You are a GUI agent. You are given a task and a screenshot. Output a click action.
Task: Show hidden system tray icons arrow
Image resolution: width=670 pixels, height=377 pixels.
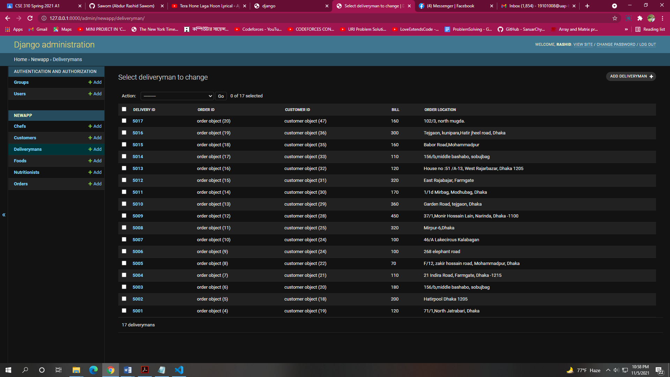608,370
